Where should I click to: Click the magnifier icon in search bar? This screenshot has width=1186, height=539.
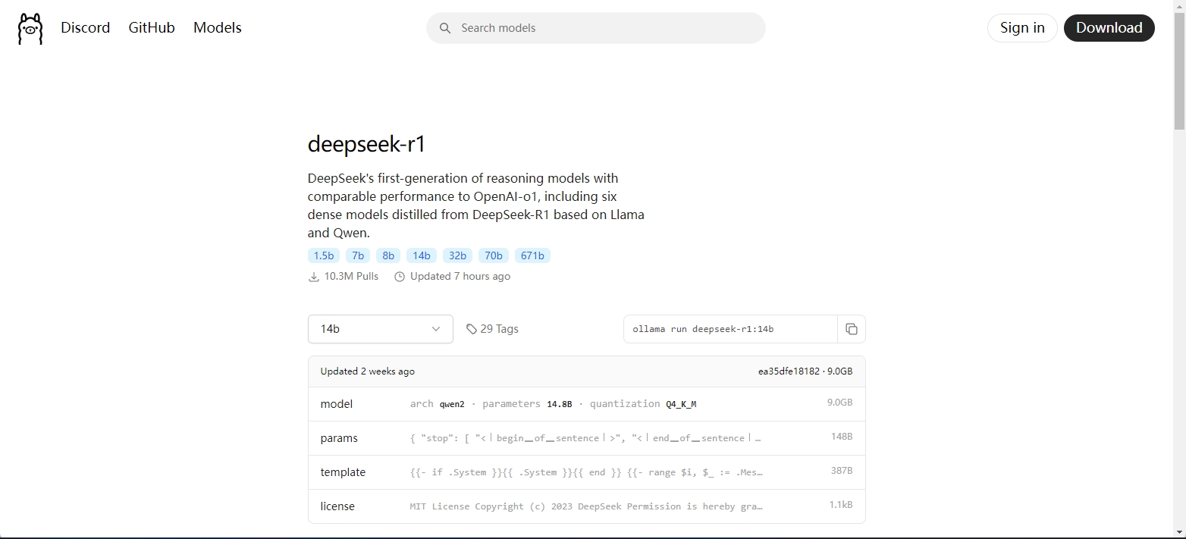point(445,28)
